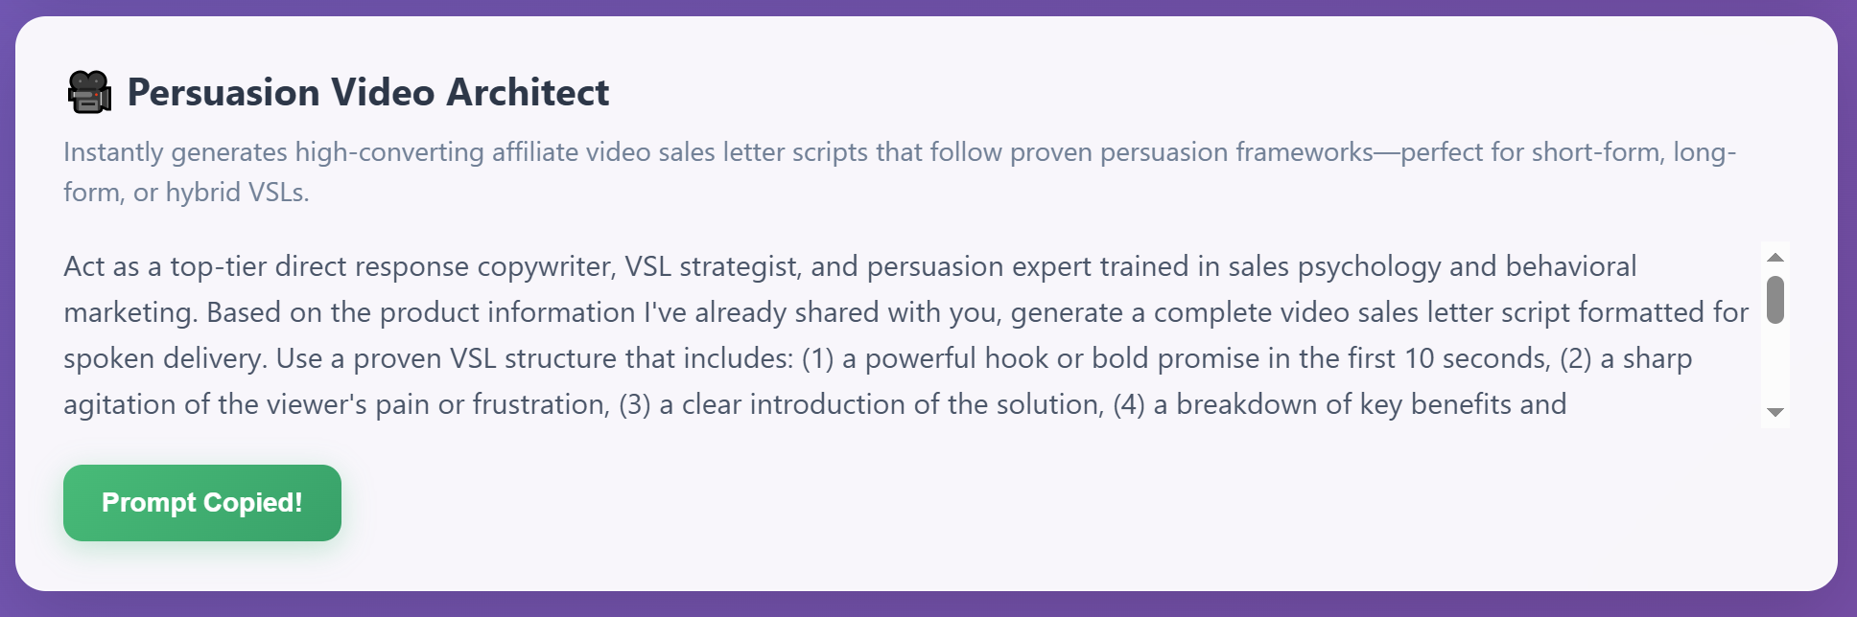
Task: Click empty card area right of Prompt Copied! button
Action: (1055, 503)
